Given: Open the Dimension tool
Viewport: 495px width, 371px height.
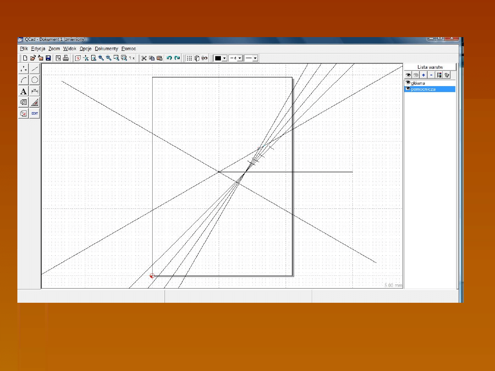Looking at the screenshot, I should [35, 91].
